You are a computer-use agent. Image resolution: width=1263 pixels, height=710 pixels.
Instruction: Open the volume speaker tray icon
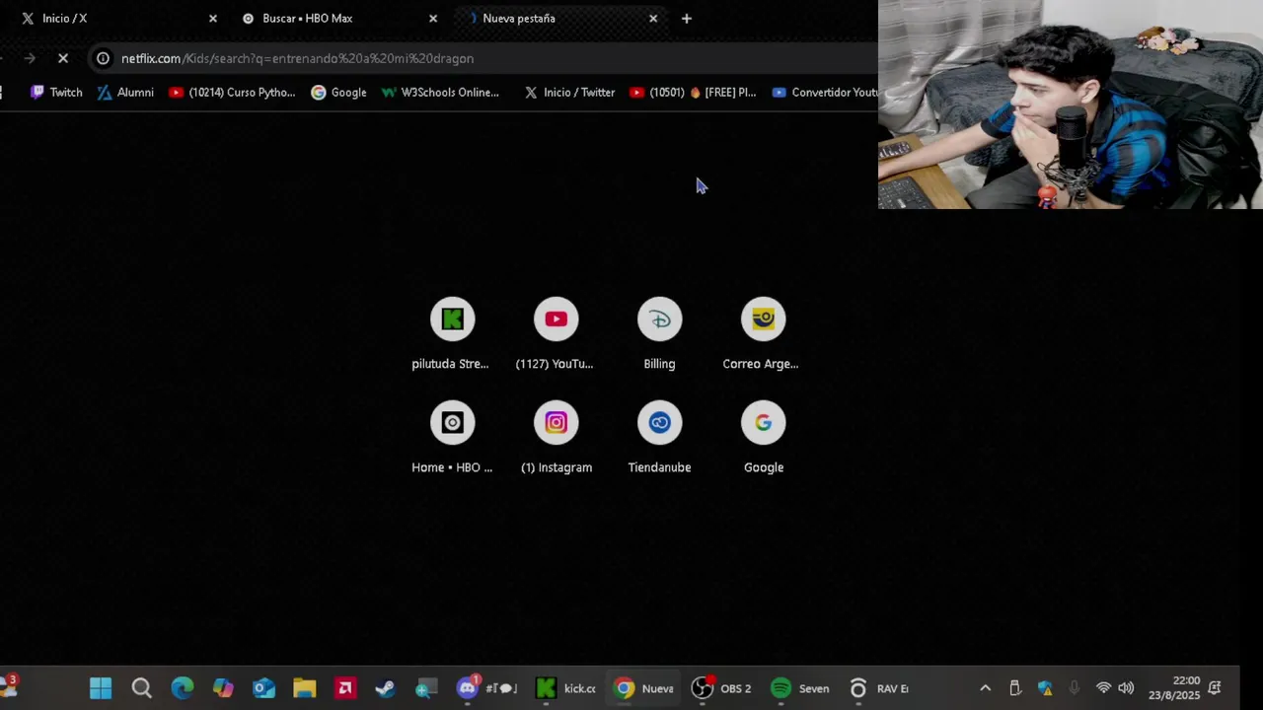1126,688
